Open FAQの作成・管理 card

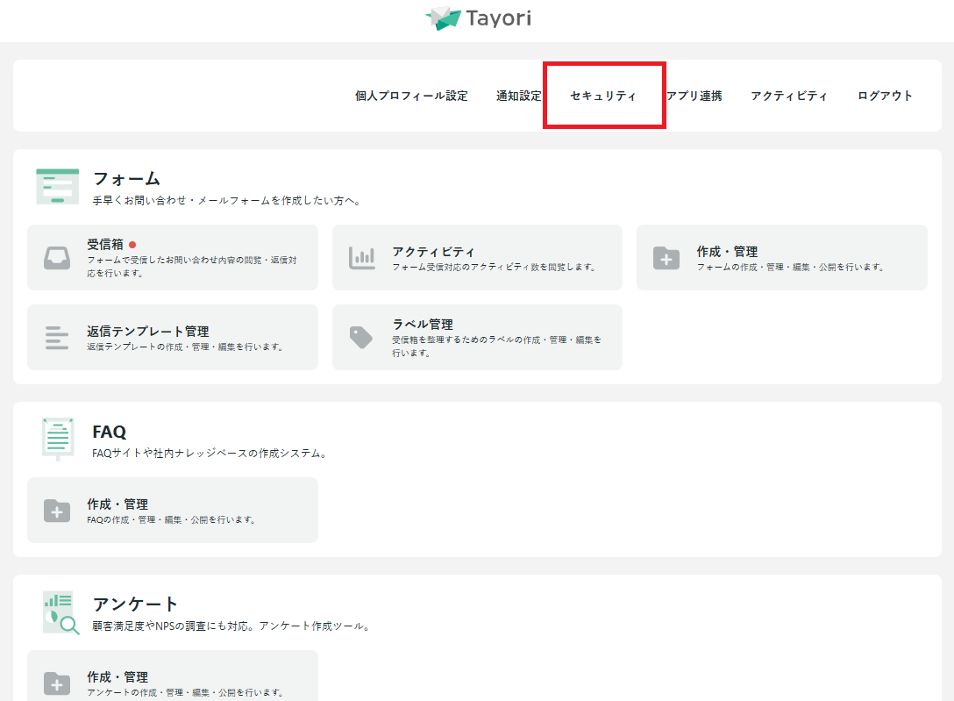[173, 510]
